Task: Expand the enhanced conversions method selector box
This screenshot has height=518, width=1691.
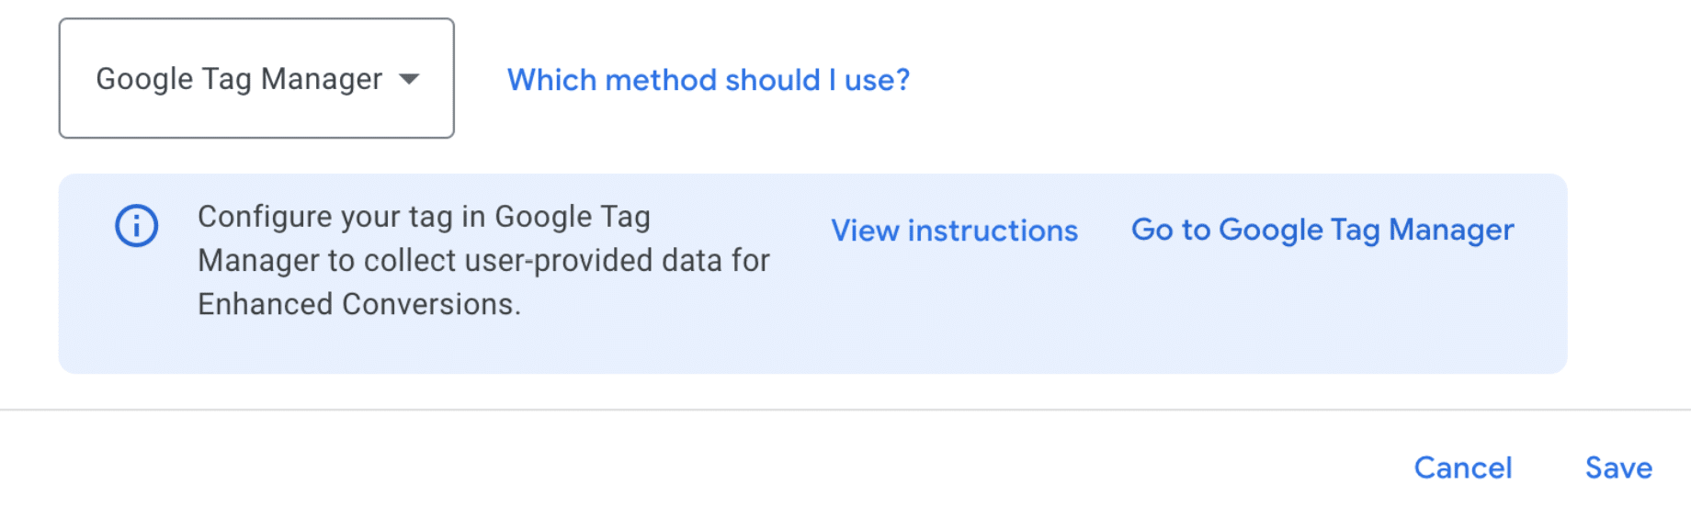Action: 256,78
